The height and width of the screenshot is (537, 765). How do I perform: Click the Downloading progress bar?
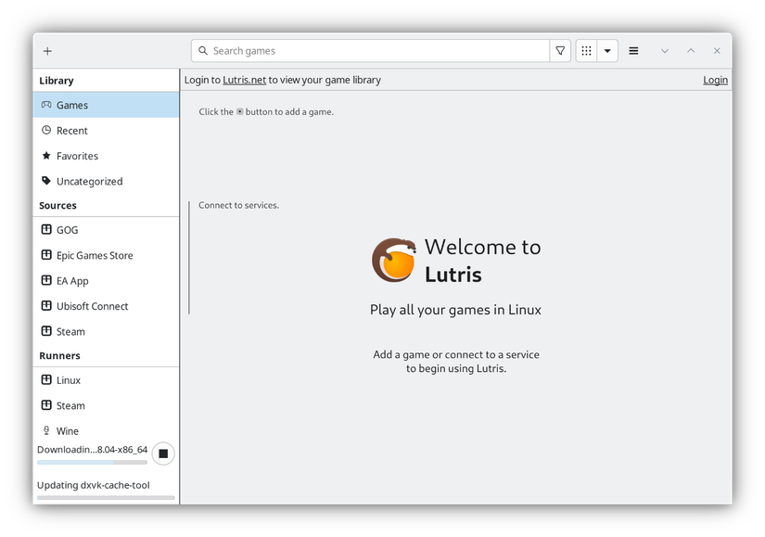click(x=92, y=462)
